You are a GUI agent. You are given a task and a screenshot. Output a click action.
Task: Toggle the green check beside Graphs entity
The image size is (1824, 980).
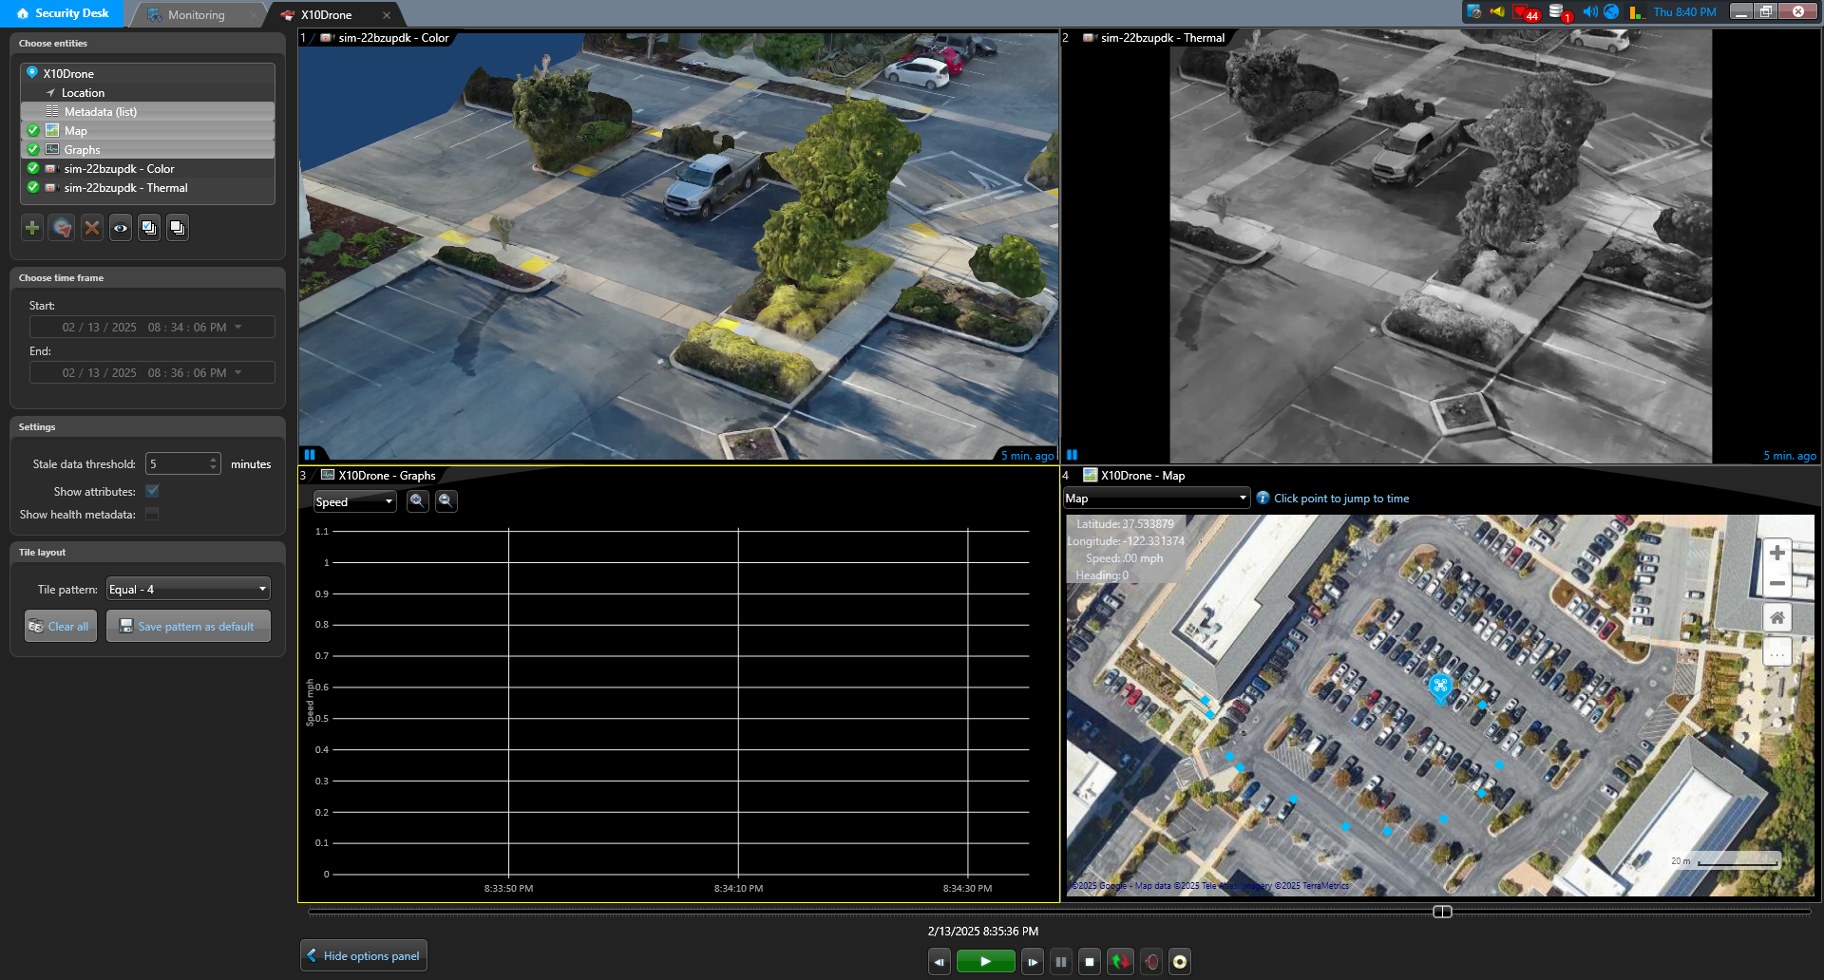[x=33, y=150]
